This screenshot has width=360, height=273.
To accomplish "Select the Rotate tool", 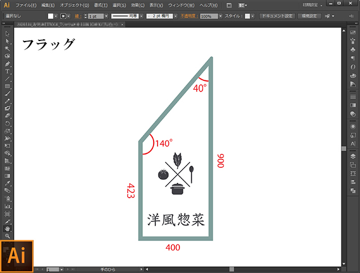I will pos(7,124).
